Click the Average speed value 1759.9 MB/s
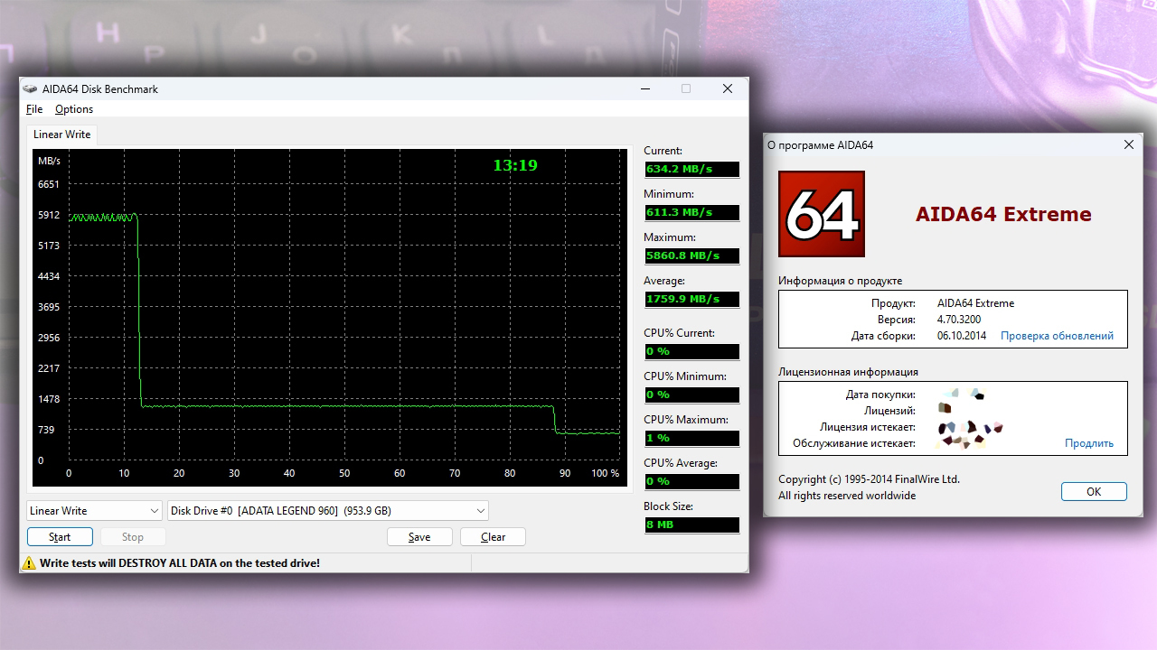 pos(691,300)
